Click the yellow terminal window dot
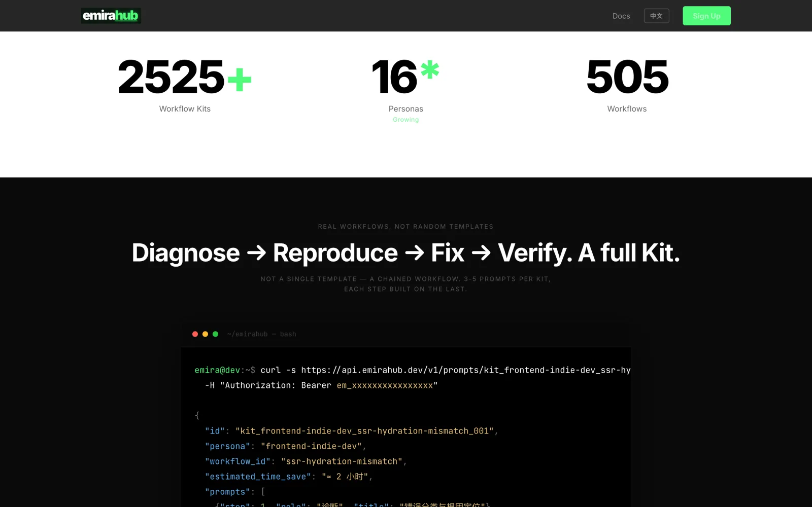 pyautogui.click(x=205, y=334)
